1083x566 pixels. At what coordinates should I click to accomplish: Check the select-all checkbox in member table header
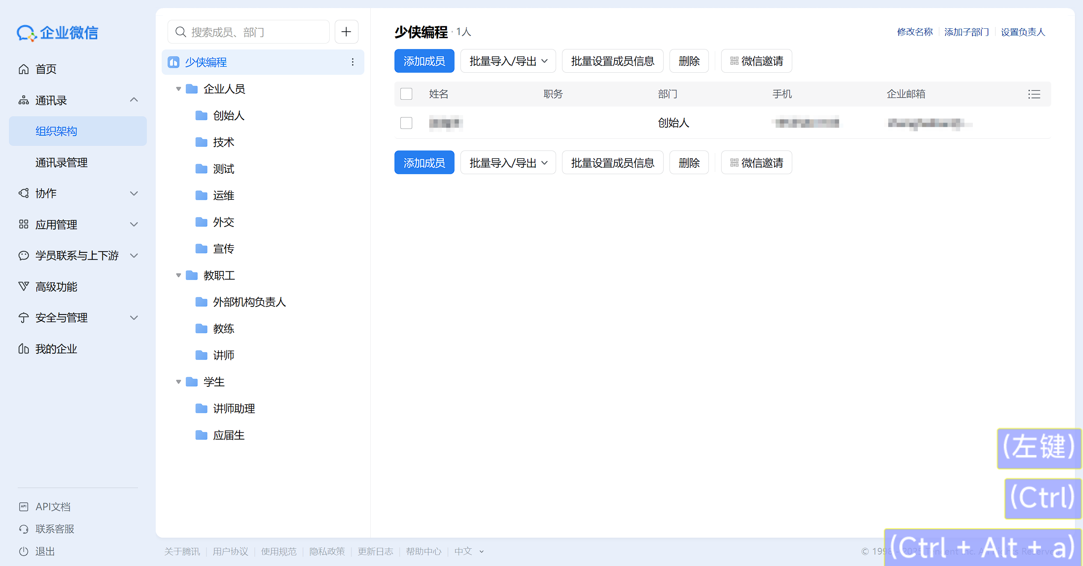[x=406, y=93]
